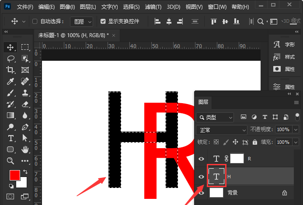Image resolution: width=303 pixels, height=205 pixels.
Task: Open Layers panel flyout menu
Action: (296, 102)
